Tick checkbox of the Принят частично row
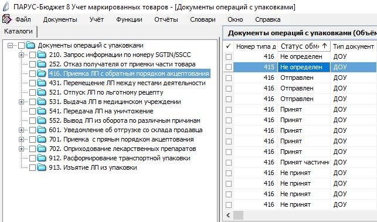377x222 pixels. point(229,163)
